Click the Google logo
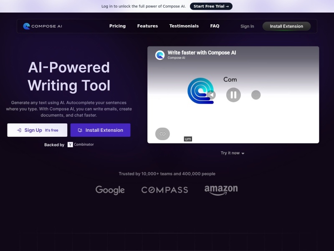The image size is (334, 251). pos(110,190)
